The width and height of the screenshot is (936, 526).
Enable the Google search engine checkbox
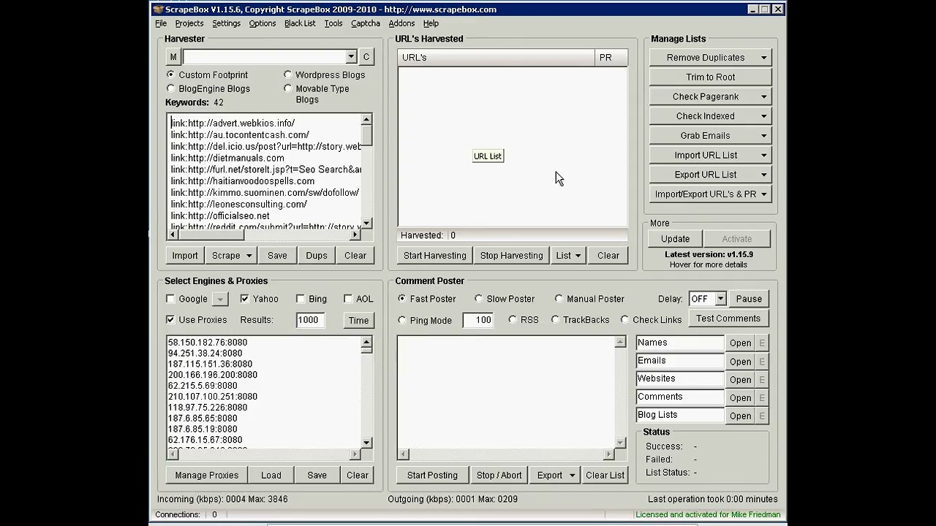[x=171, y=299]
